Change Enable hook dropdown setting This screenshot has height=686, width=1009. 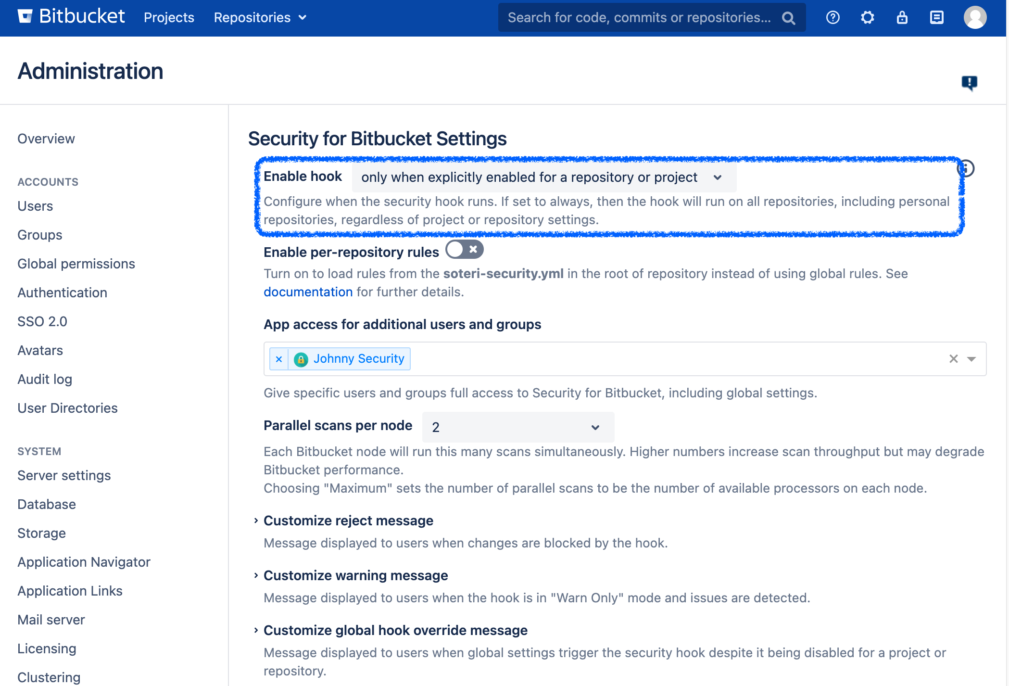[x=541, y=177]
